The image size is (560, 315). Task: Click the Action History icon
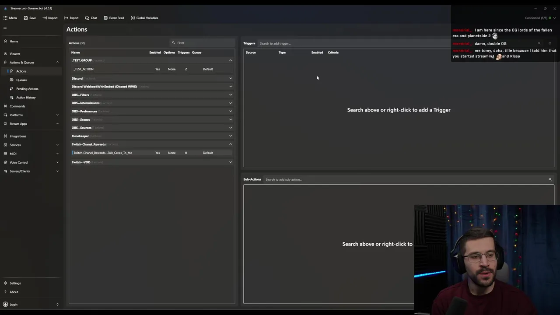point(12,98)
